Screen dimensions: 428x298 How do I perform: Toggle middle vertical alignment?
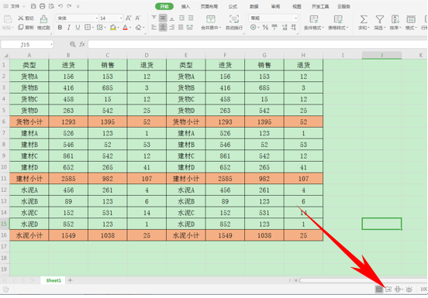point(163,18)
